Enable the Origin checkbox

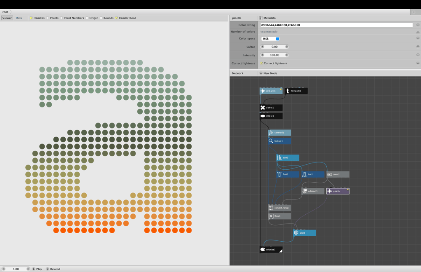[x=87, y=18]
